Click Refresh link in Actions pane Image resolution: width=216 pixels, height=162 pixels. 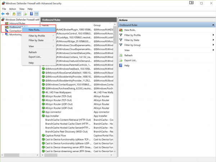(x=129, y=55)
